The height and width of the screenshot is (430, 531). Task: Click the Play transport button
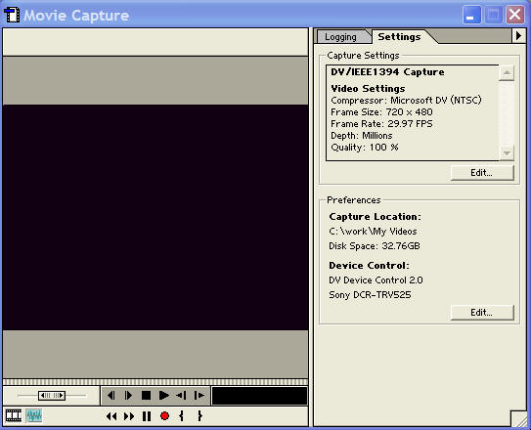tap(164, 396)
